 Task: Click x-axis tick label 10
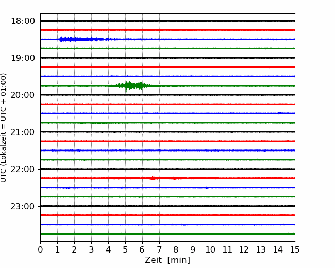click(x=210, y=249)
